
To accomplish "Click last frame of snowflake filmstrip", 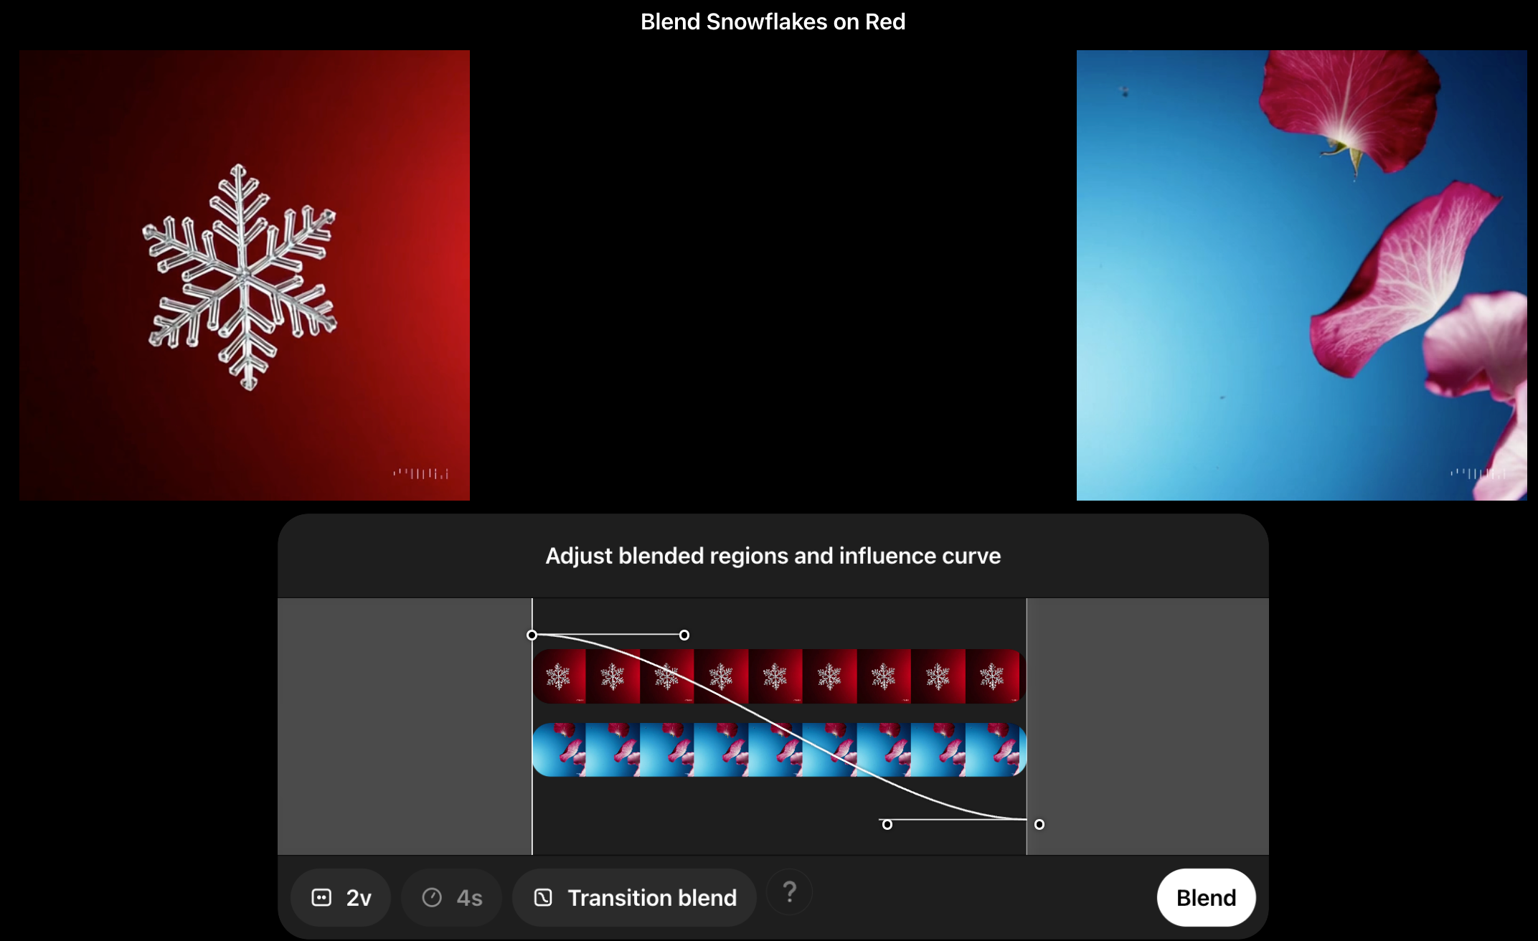I will pyautogui.click(x=993, y=676).
